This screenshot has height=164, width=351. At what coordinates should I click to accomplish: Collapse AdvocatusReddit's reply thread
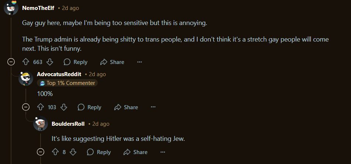pyautogui.click(x=26, y=107)
